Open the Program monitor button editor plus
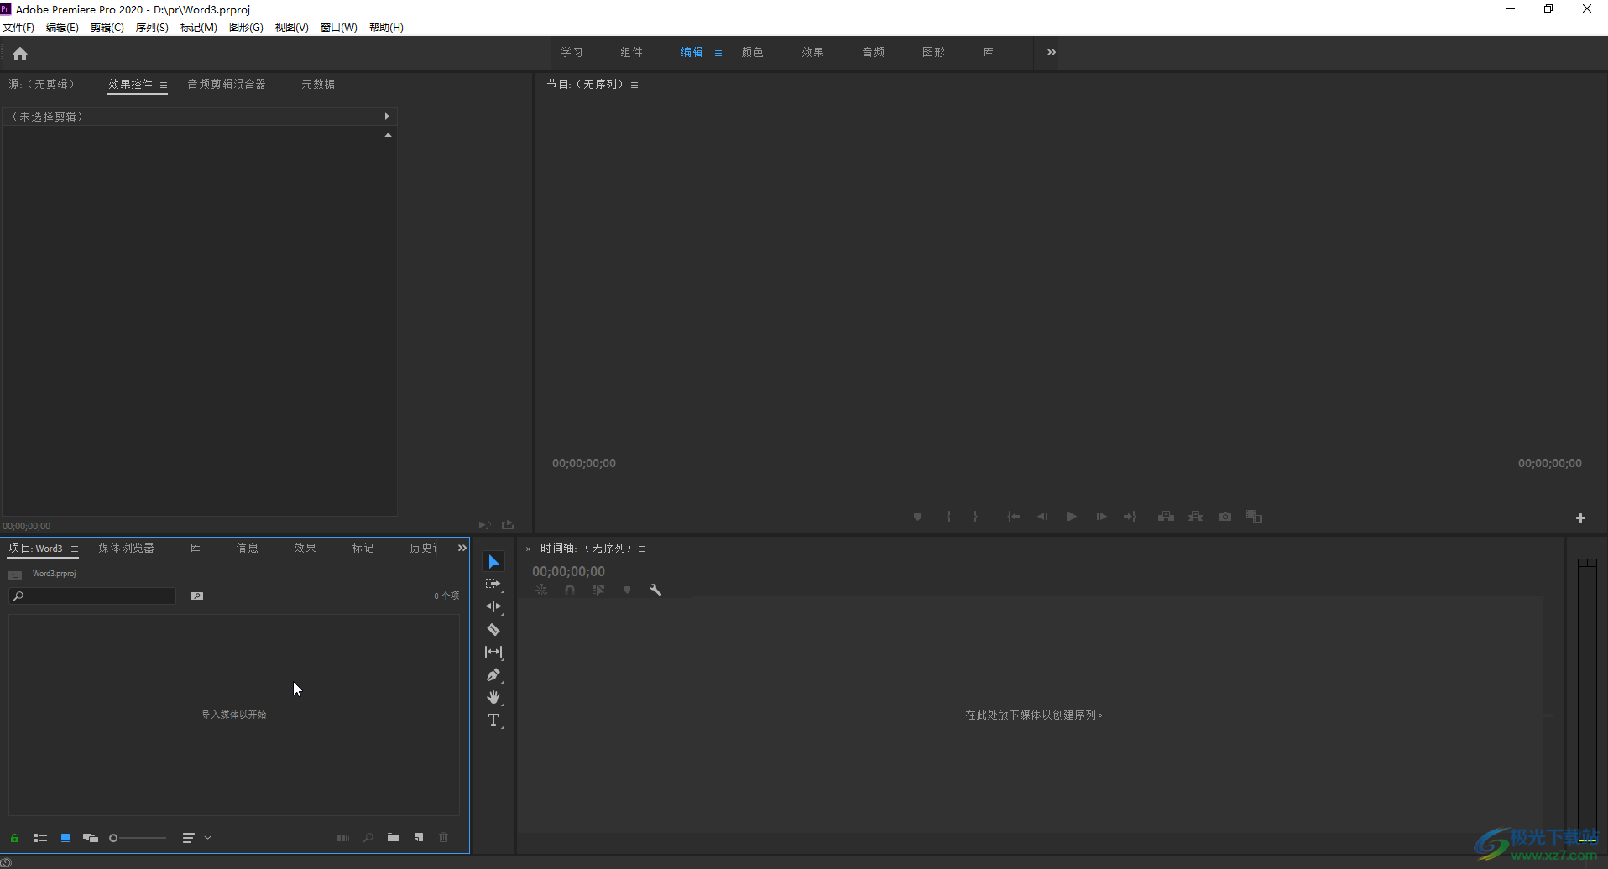1608x869 pixels. click(x=1580, y=518)
